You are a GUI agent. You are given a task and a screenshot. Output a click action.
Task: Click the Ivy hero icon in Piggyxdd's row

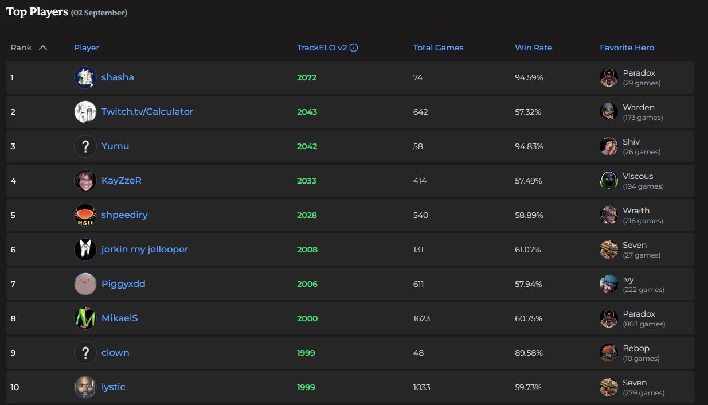pyautogui.click(x=608, y=283)
